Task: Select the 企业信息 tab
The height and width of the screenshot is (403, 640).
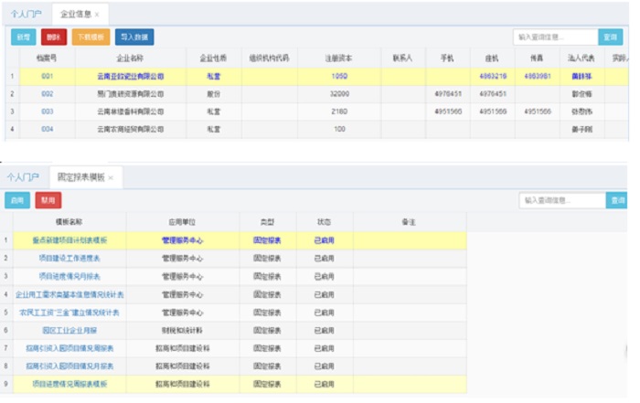Action: point(76,15)
